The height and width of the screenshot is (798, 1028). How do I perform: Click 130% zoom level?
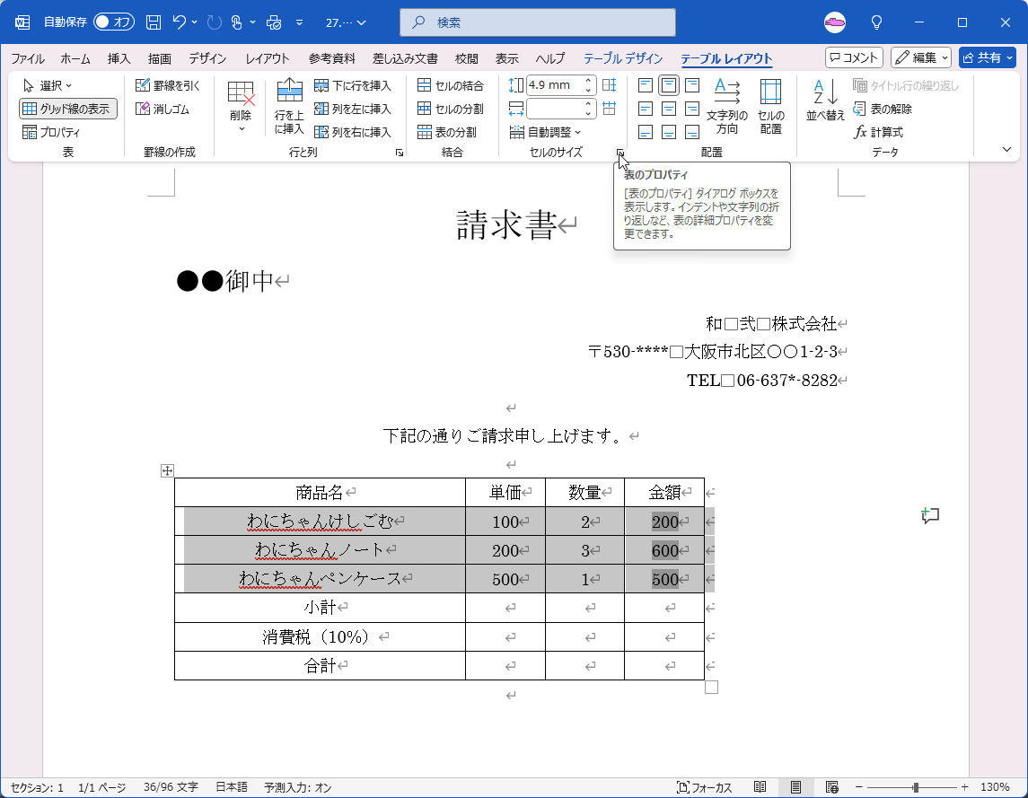coord(995,787)
